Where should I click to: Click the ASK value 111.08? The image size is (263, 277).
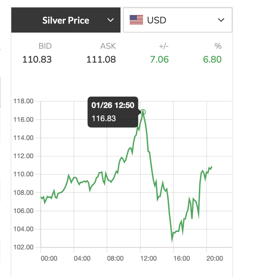click(101, 59)
